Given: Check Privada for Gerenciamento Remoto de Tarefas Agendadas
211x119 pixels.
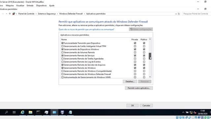Looking at the screenshot, I should point(135,59).
